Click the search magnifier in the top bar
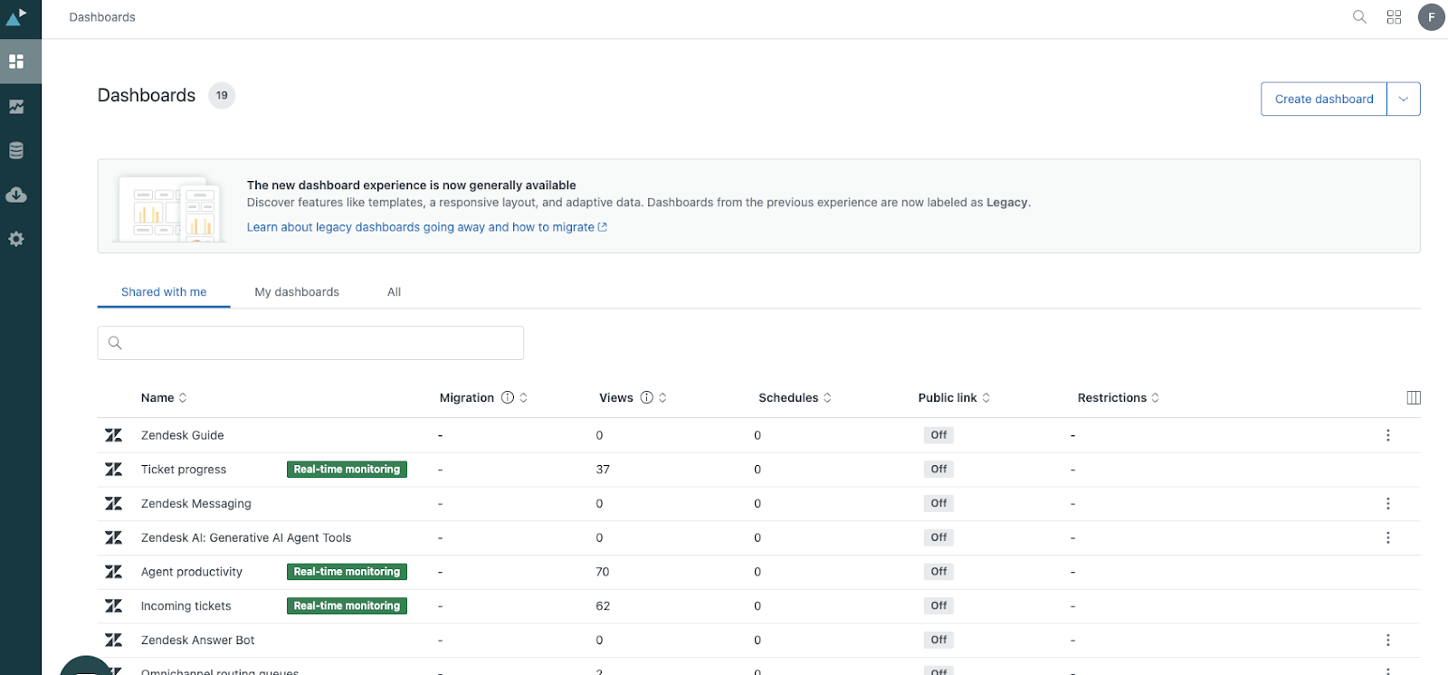The height and width of the screenshot is (675, 1448). (x=1359, y=17)
